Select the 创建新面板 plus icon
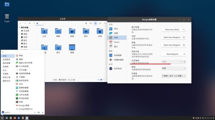The width and height of the screenshot is (215, 120). 111,60
